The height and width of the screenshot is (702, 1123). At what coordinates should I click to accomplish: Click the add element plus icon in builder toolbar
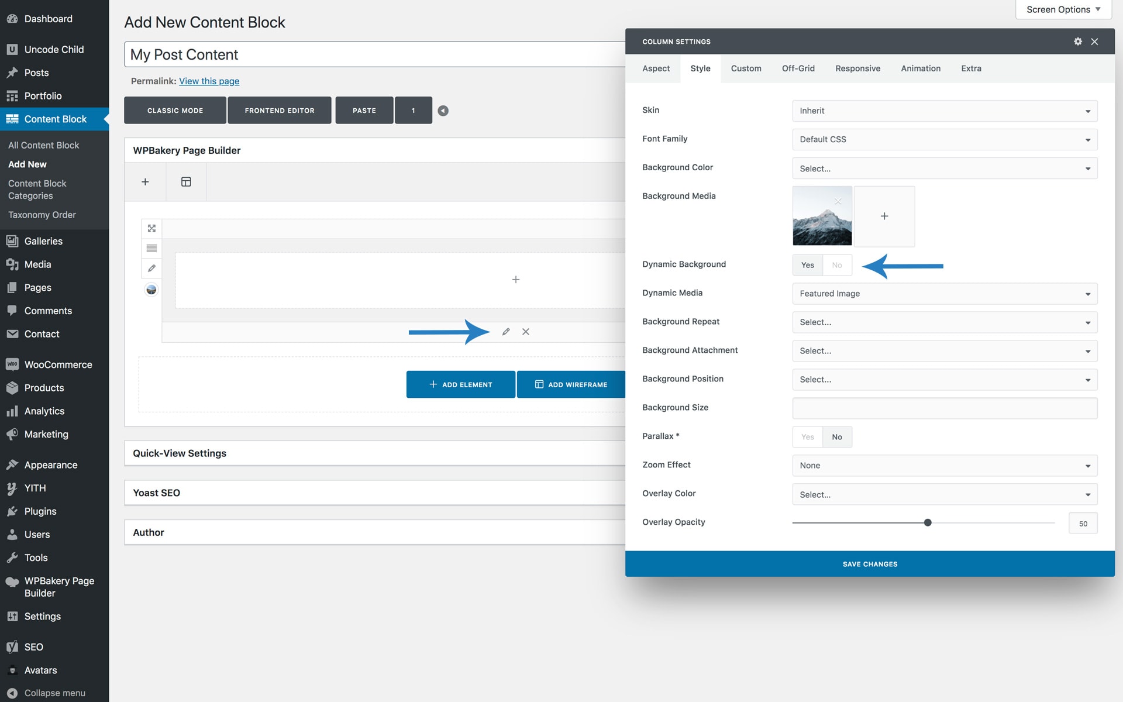click(x=145, y=182)
